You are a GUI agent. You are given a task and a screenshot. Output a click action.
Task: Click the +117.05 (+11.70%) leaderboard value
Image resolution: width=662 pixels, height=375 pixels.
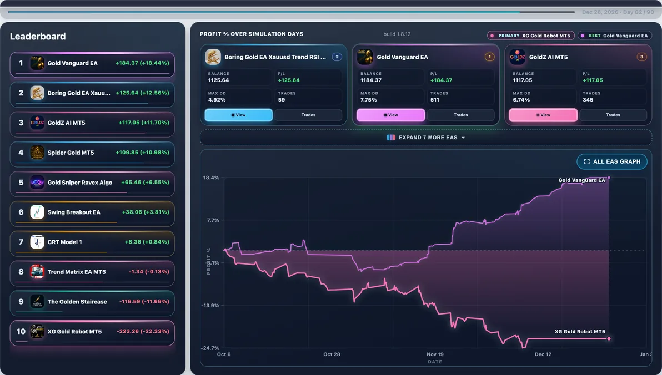tap(143, 123)
